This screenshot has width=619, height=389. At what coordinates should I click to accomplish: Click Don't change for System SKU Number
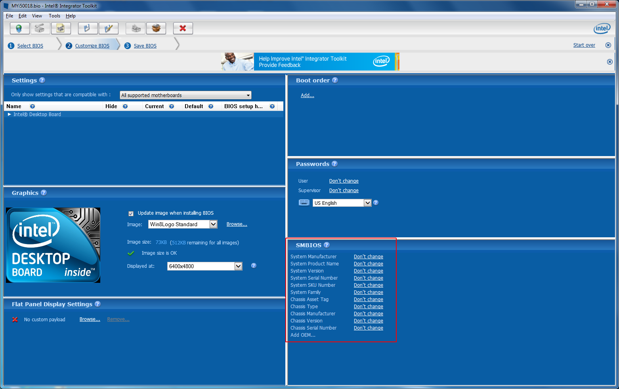pyautogui.click(x=369, y=285)
